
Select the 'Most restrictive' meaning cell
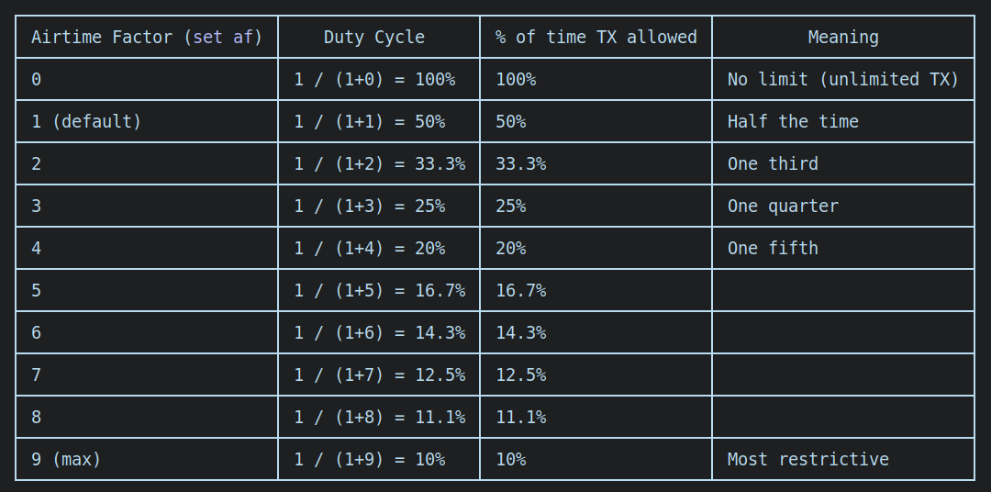click(x=807, y=460)
